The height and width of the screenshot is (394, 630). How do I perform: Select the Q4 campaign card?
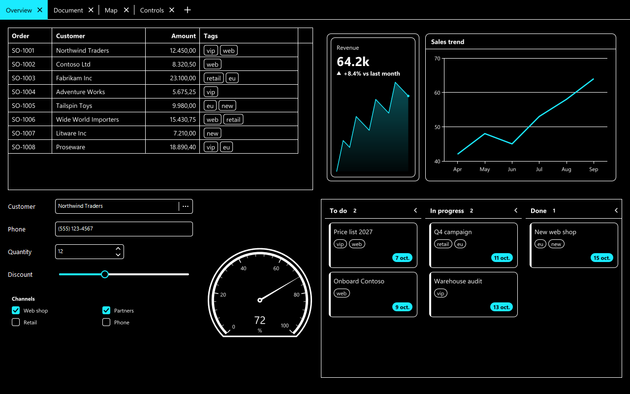point(473,245)
